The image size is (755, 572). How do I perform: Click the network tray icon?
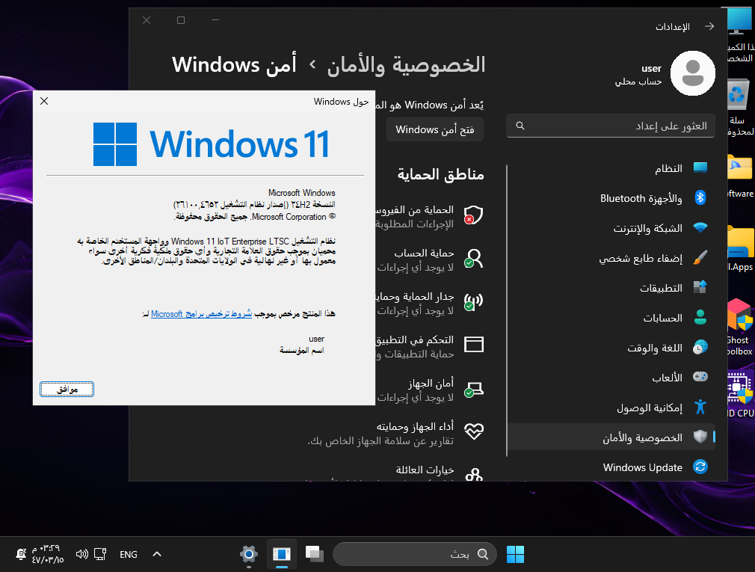coord(100,554)
